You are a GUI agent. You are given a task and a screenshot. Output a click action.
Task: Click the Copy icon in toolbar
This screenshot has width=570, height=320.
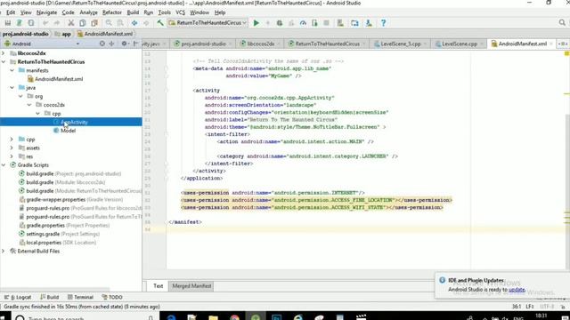(83, 23)
